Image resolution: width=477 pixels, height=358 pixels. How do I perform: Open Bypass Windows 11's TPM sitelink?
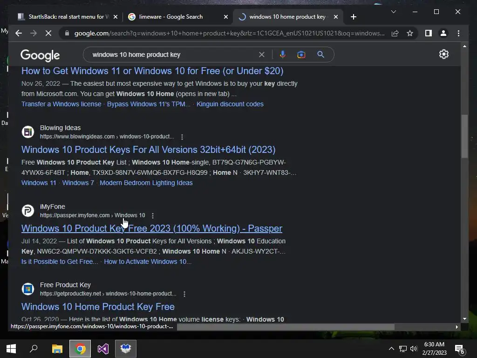coord(149,104)
